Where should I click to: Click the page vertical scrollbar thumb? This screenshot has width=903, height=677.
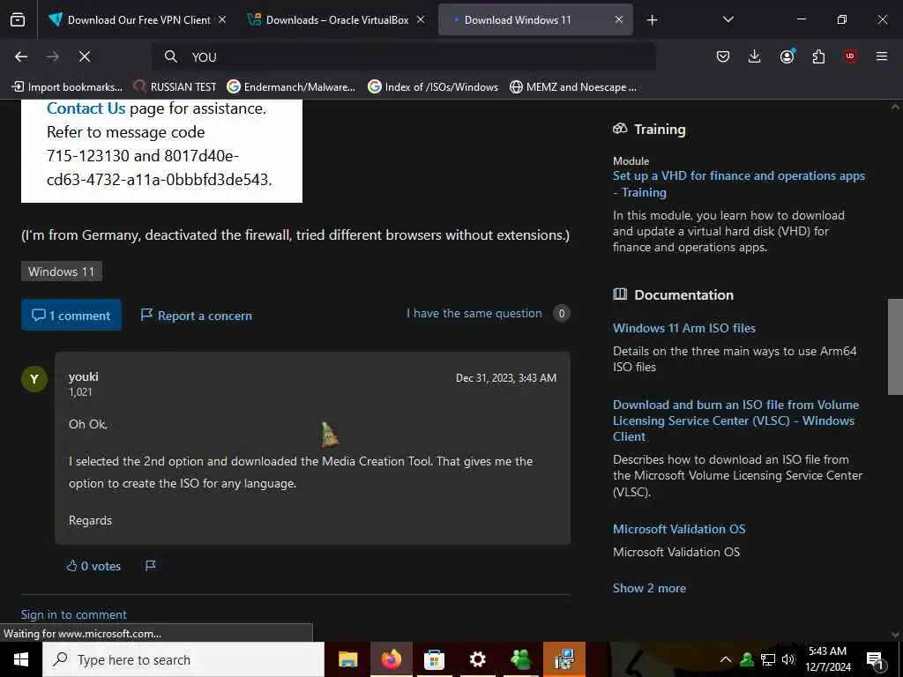tap(895, 346)
